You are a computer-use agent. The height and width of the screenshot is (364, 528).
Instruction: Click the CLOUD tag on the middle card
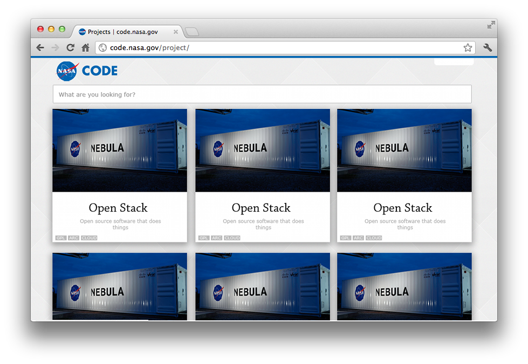pos(232,238)
